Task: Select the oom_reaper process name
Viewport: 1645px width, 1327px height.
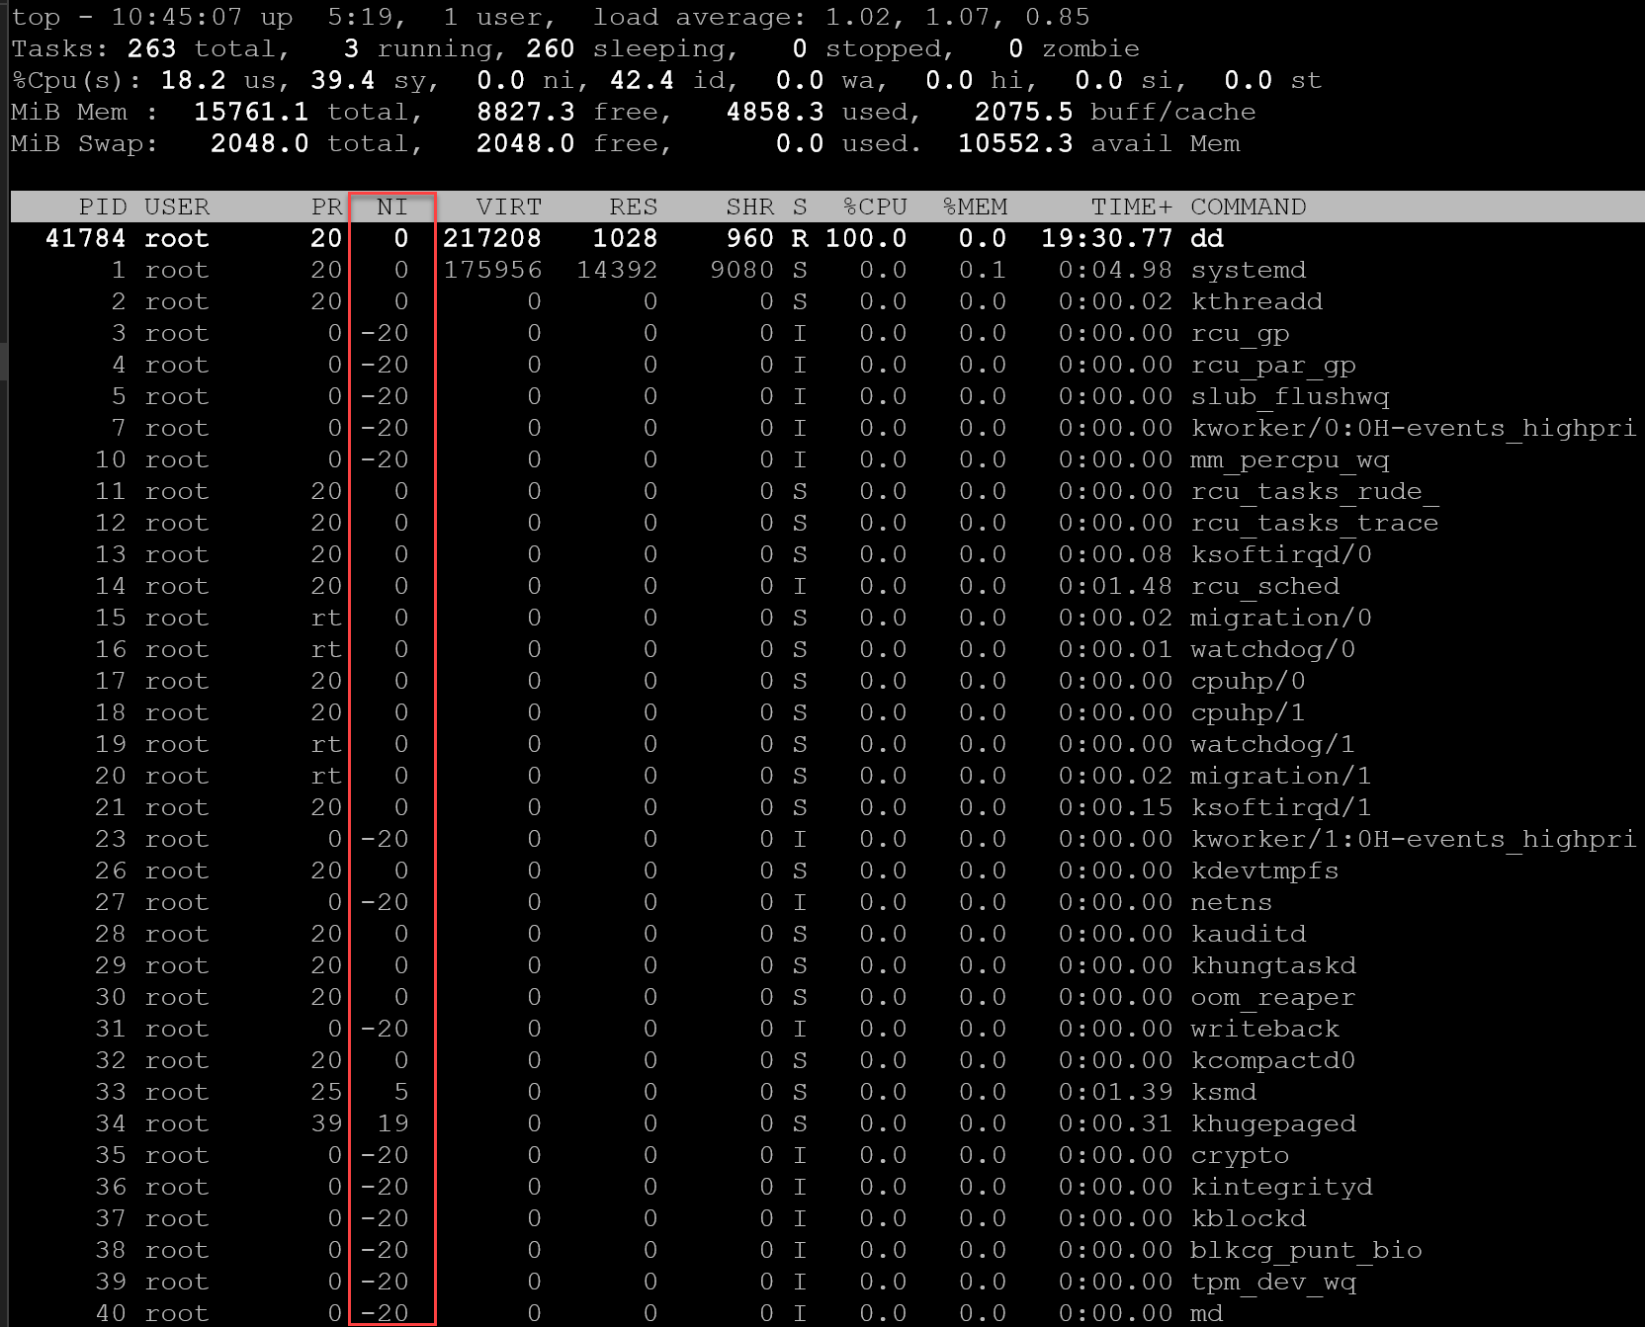Action: tap(1272, 997)
